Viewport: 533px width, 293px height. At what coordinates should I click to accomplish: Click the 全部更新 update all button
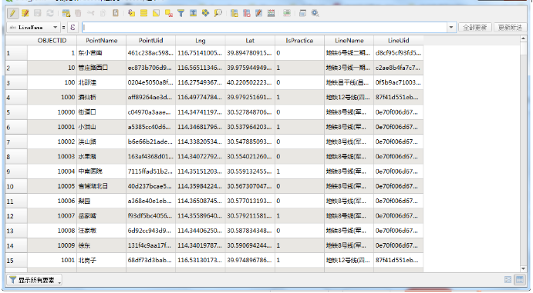click(x=475, y=27)
